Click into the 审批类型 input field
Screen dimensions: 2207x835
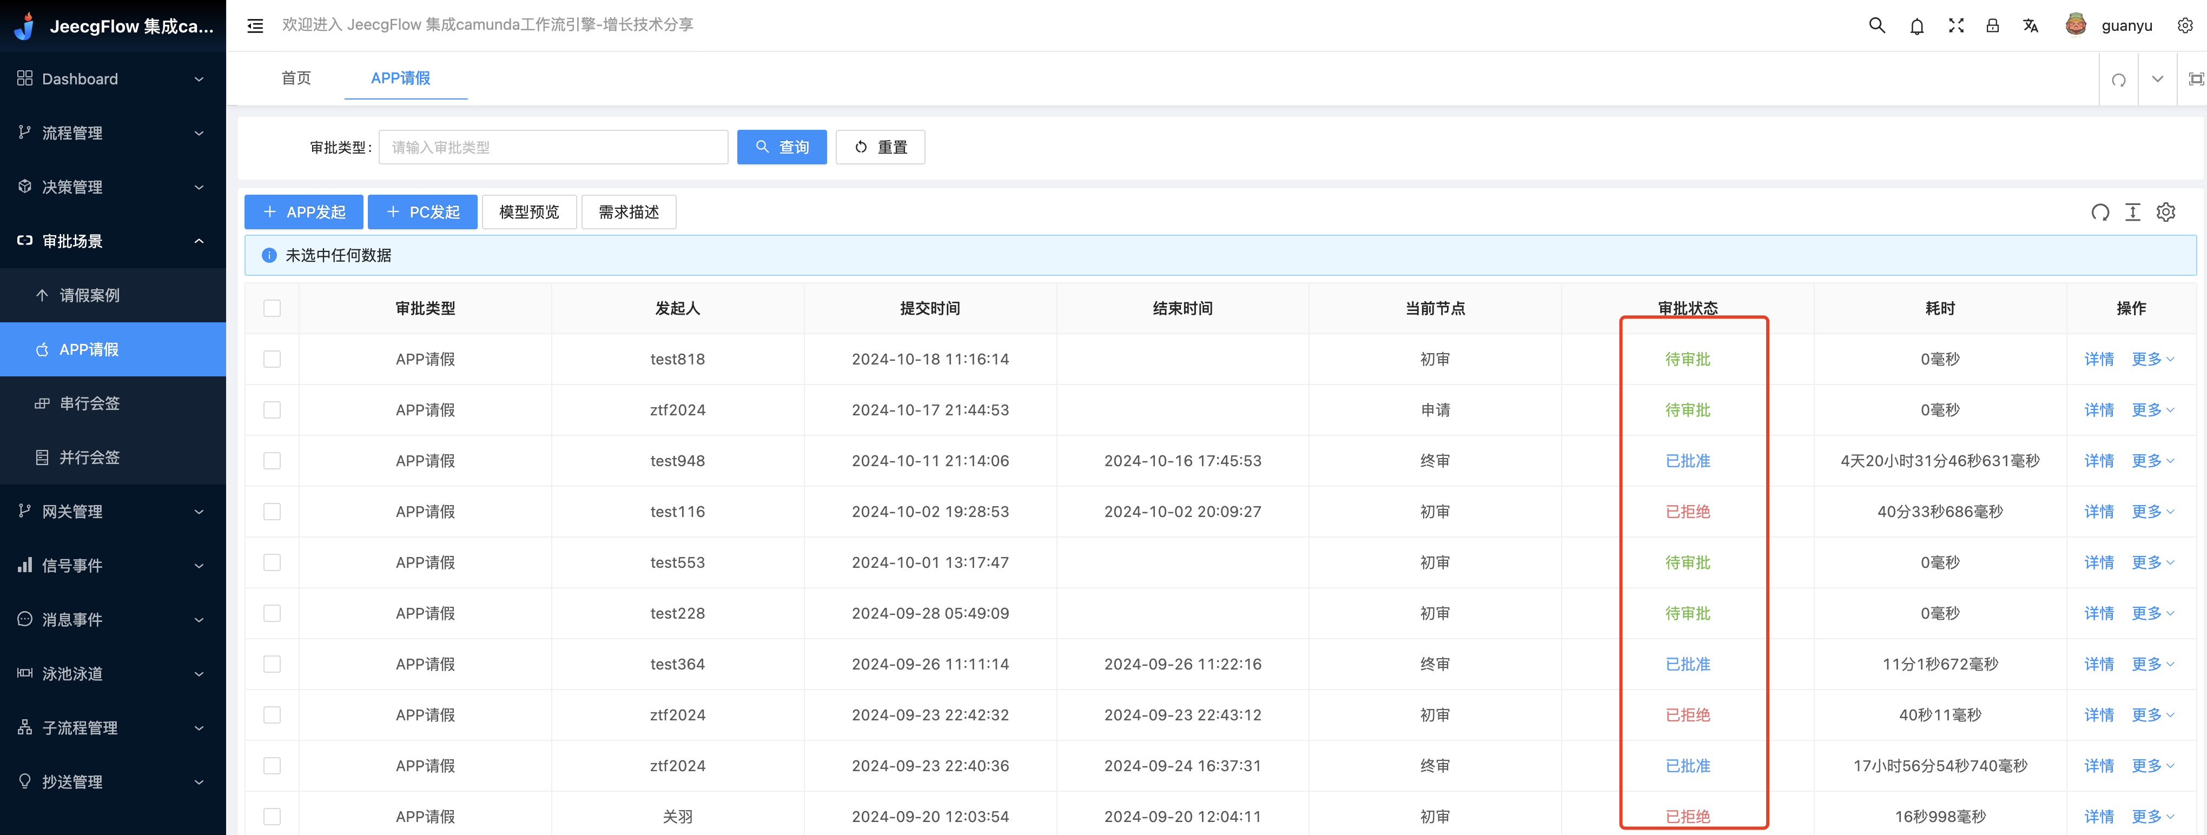553,147
